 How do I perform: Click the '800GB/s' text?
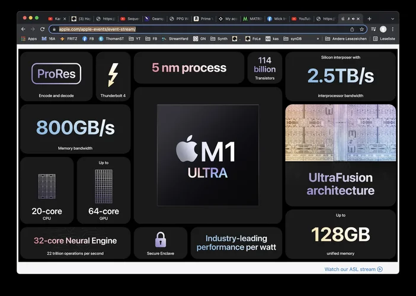tap(75, 128)
